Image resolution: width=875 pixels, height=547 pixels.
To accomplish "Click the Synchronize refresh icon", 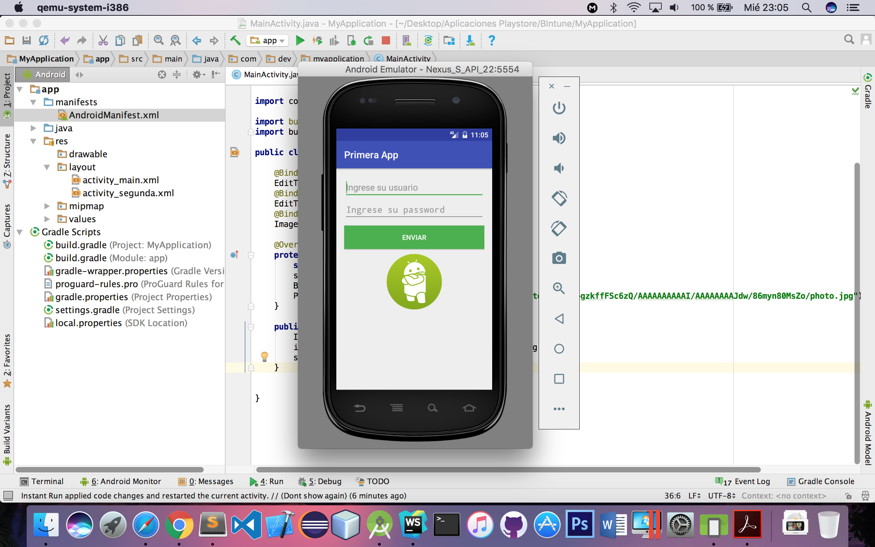I will (44, 41).
